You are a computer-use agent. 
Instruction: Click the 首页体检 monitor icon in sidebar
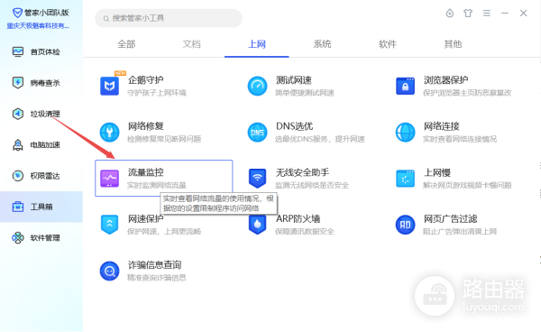(x=18, y=51)
